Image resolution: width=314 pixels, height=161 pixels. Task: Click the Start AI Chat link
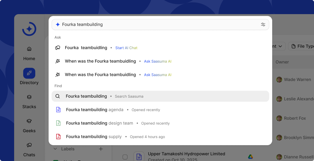pos(126,48)
